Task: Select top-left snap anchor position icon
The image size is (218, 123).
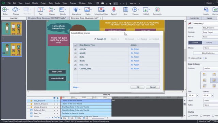Action: click(x=205, y=74)
